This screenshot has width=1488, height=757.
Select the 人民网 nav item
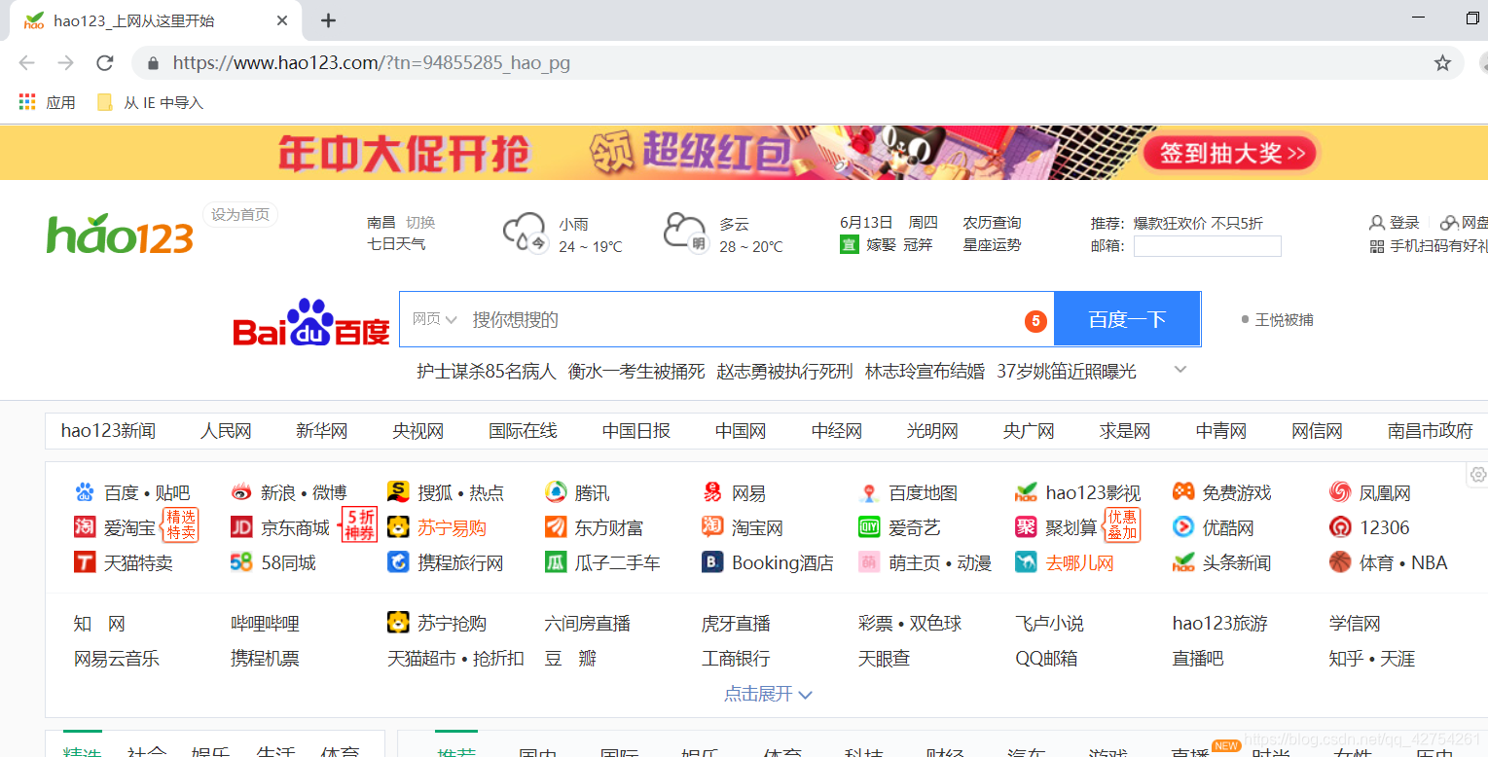pyautogui.click(x=226, y=431)
